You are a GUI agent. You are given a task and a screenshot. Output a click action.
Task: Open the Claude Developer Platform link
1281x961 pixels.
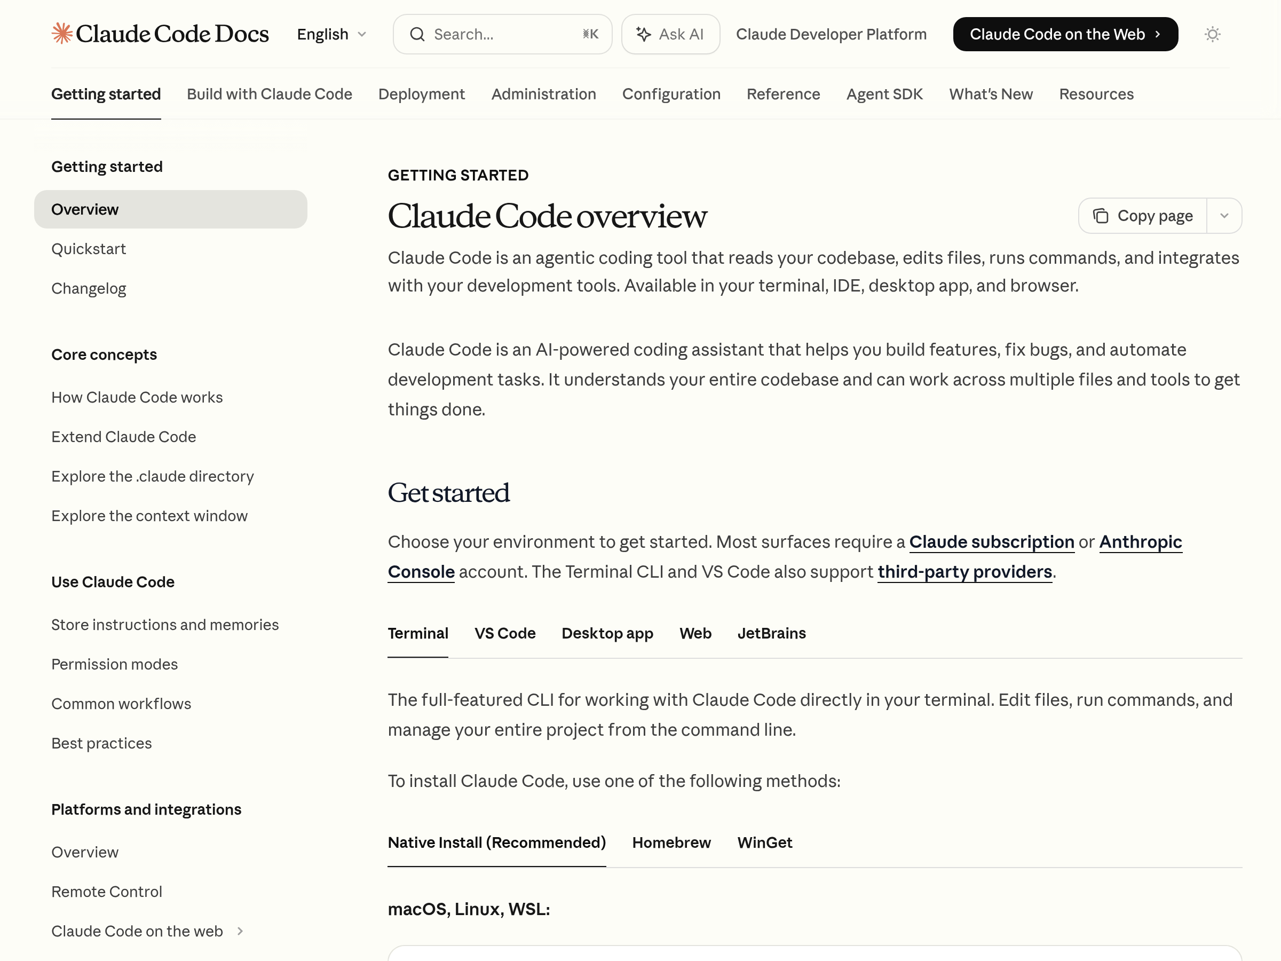tap(831, 34)
